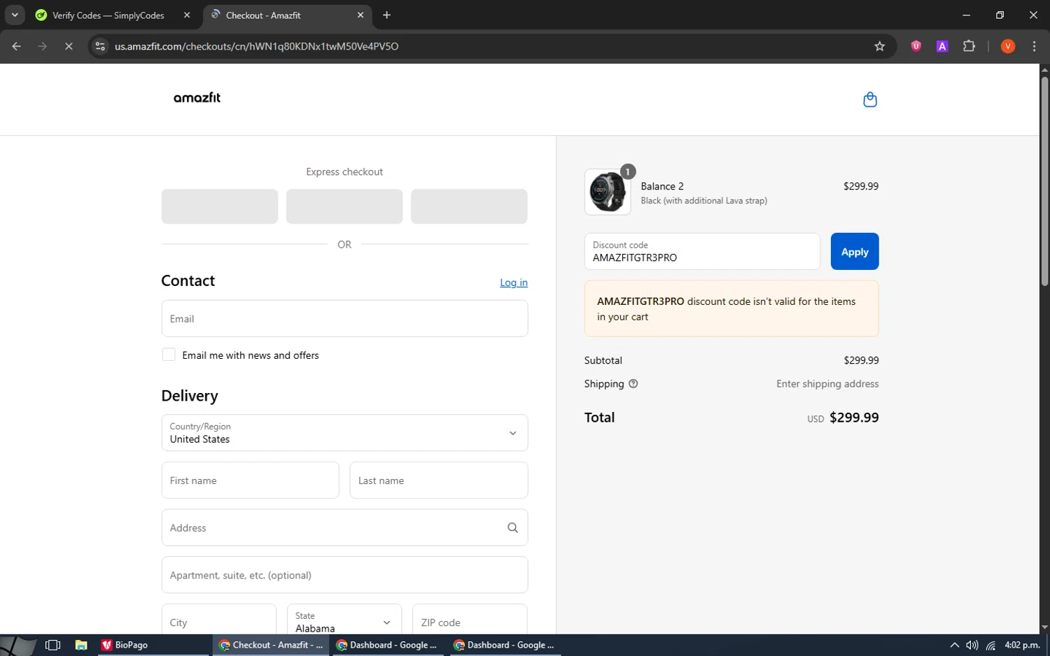Image resolution: width=1050 pixels, height=656 pixels.
Task: Click the Amazfit logo
Action: tap(197, 98)
